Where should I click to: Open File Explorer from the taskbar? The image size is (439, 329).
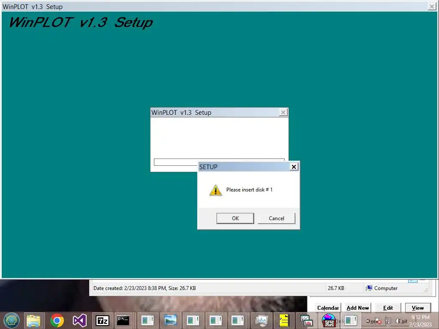pos(33,320)
